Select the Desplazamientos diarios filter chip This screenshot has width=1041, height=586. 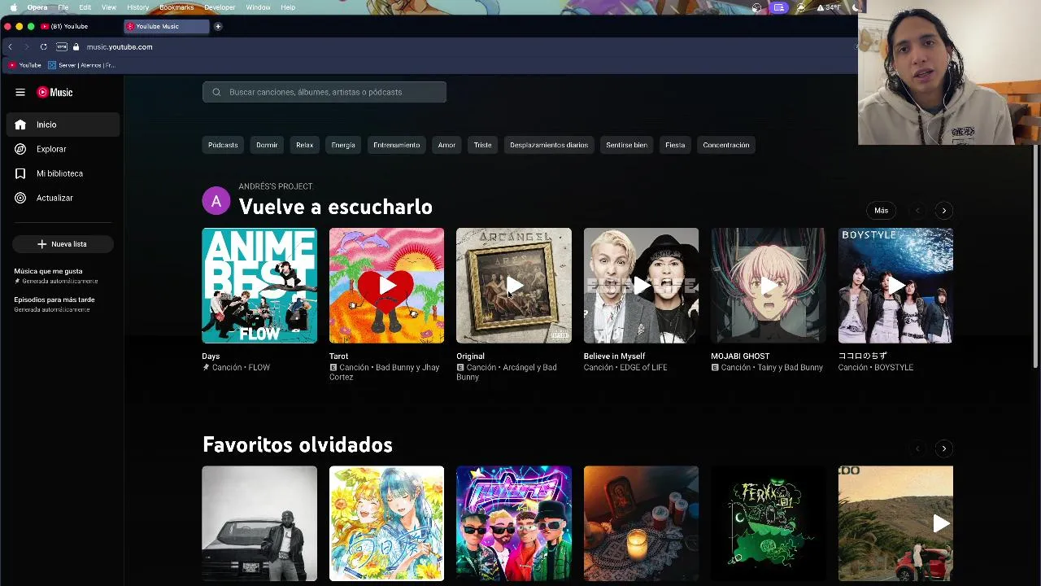coord(549,145)
